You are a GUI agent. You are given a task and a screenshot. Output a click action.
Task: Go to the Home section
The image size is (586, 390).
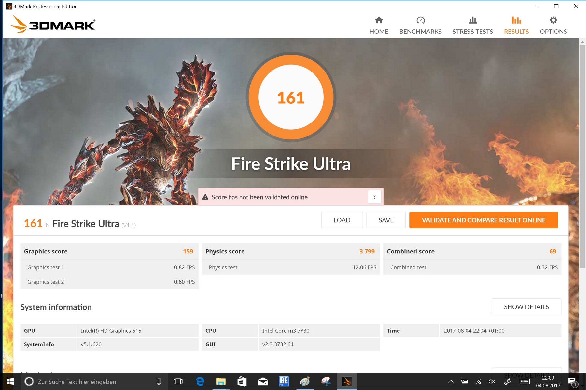click(379, 25)
